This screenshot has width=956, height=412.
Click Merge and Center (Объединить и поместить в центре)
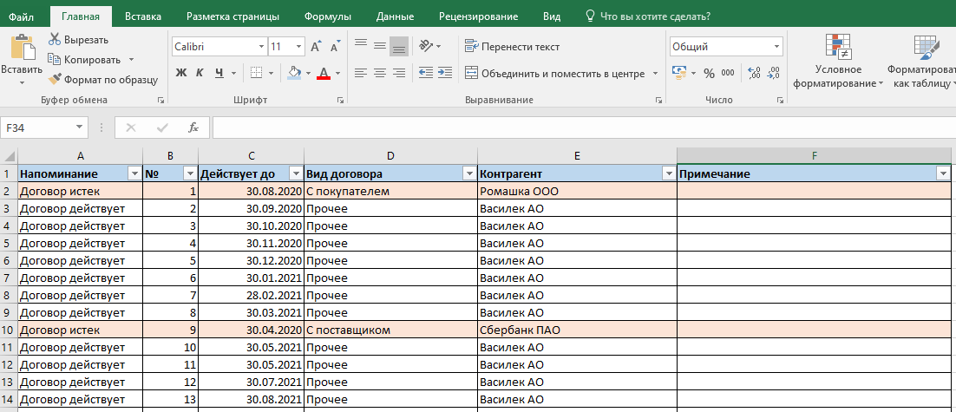[x=555, y=74]
